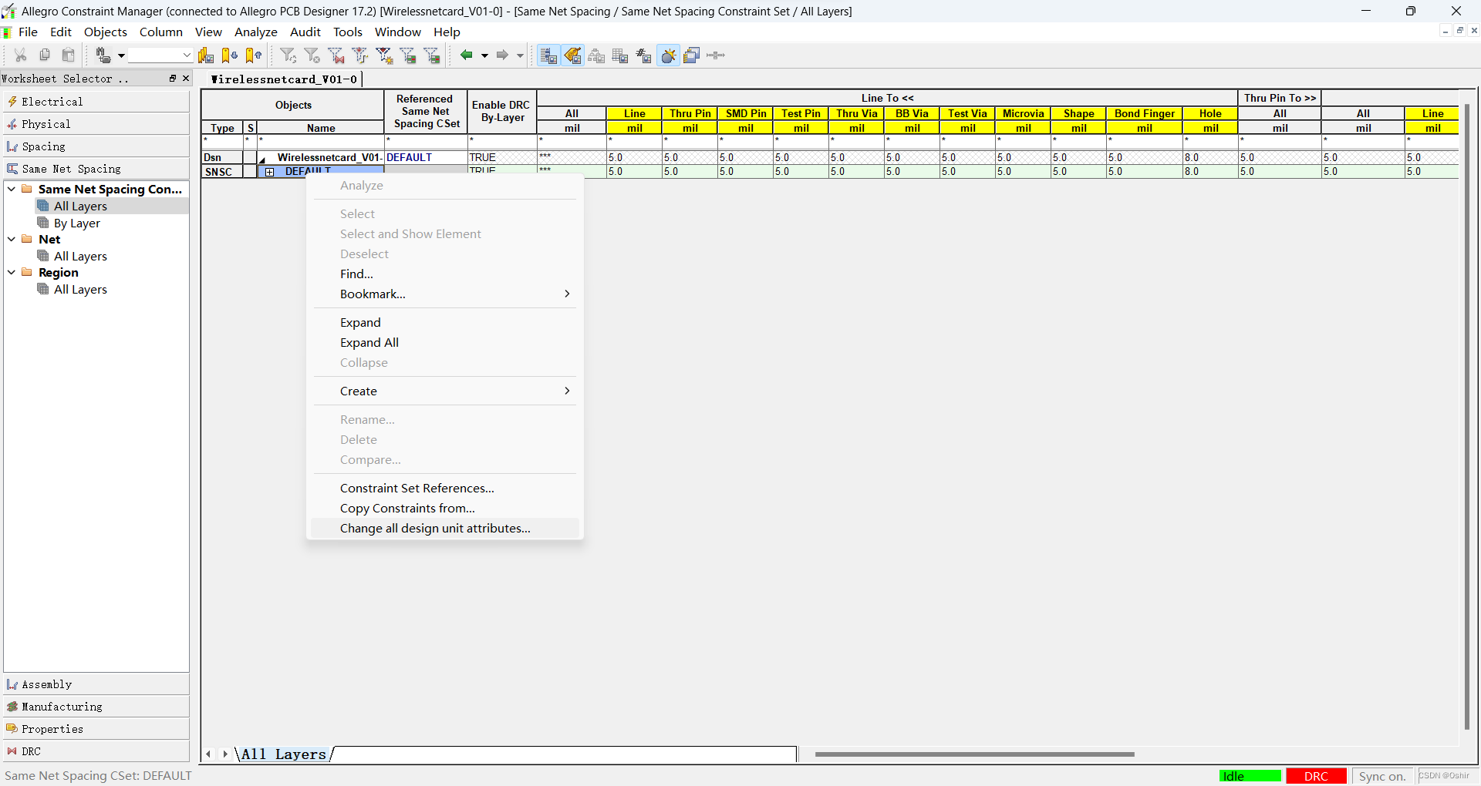Toggle the red DRC status indicator
The image size is (1481, 786).
[x=1316, y=776]
